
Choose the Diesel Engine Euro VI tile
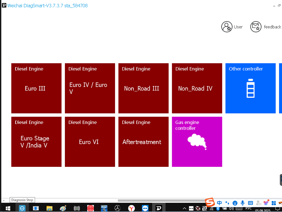click(90, 142)
